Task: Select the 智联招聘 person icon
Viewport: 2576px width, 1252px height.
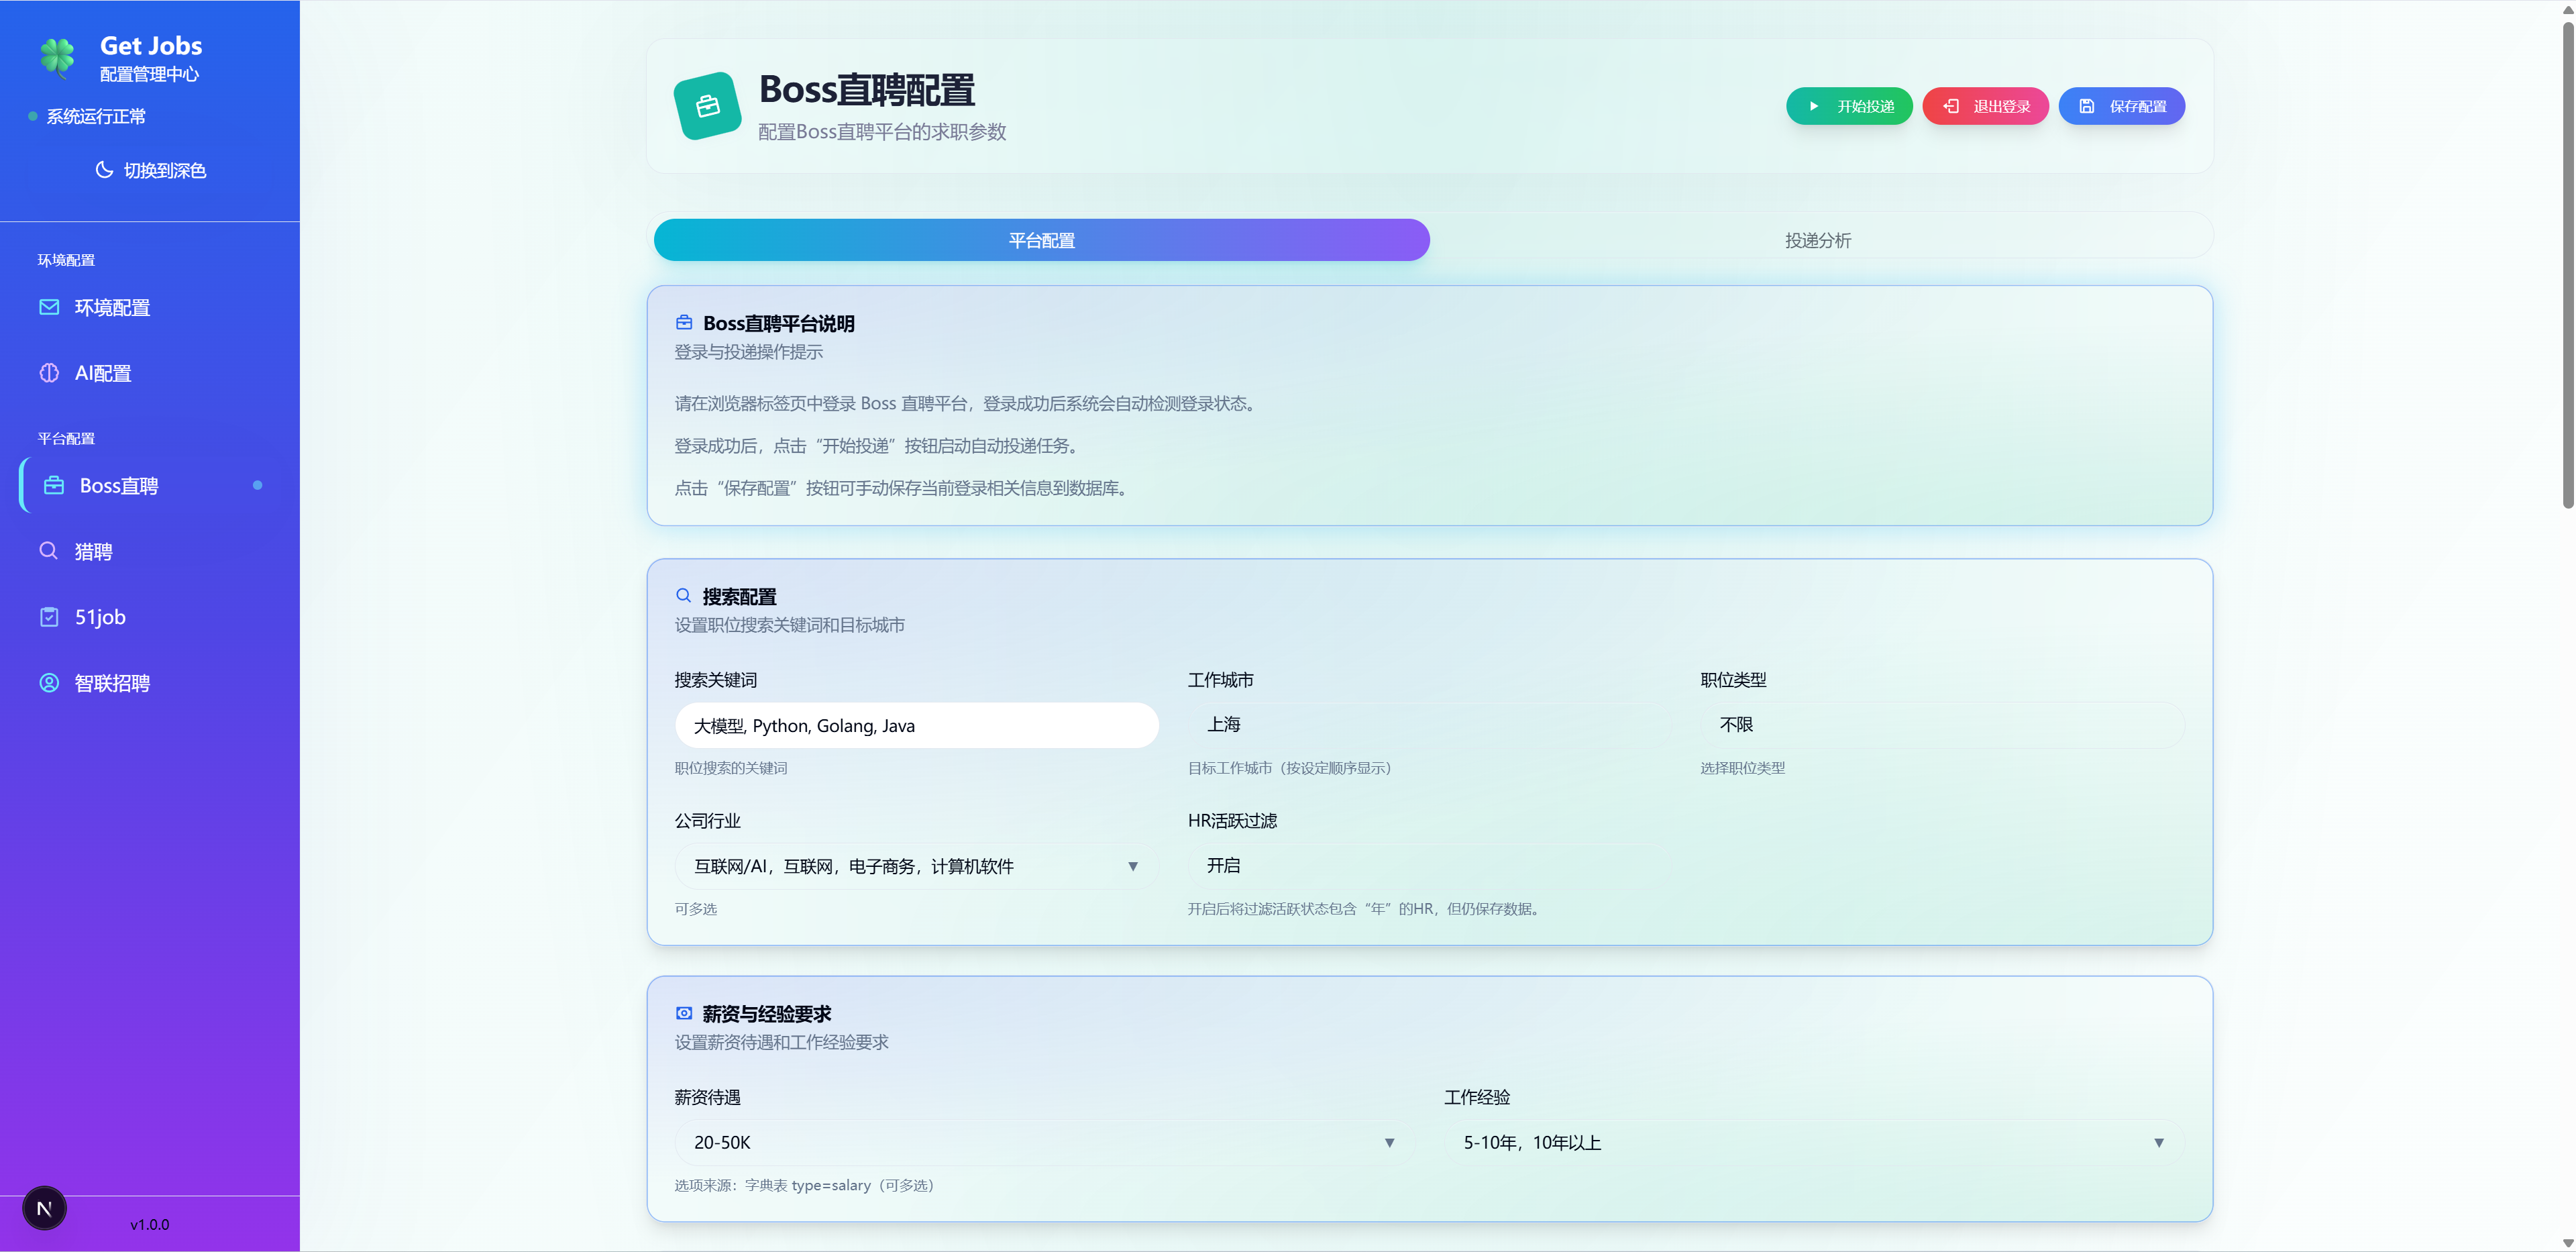Action: (49, 683)
